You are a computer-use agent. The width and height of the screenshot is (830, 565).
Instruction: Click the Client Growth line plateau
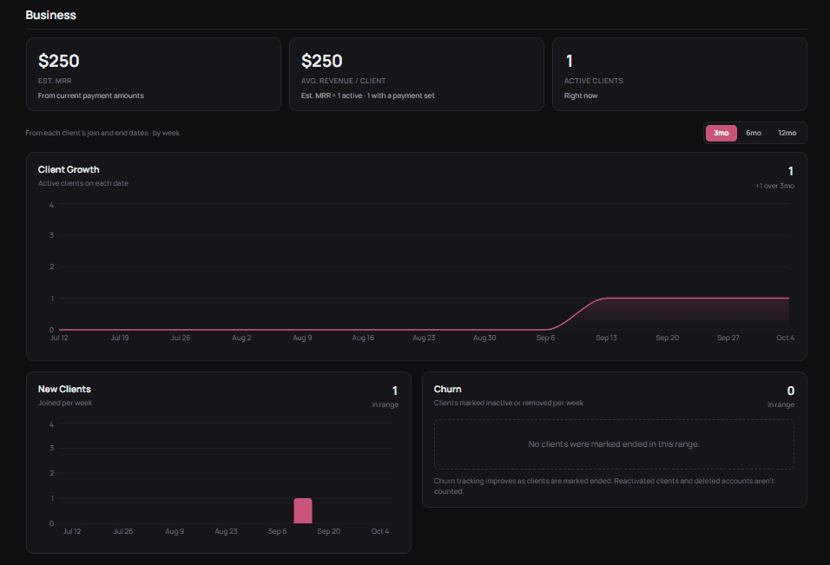pos(698,299)
